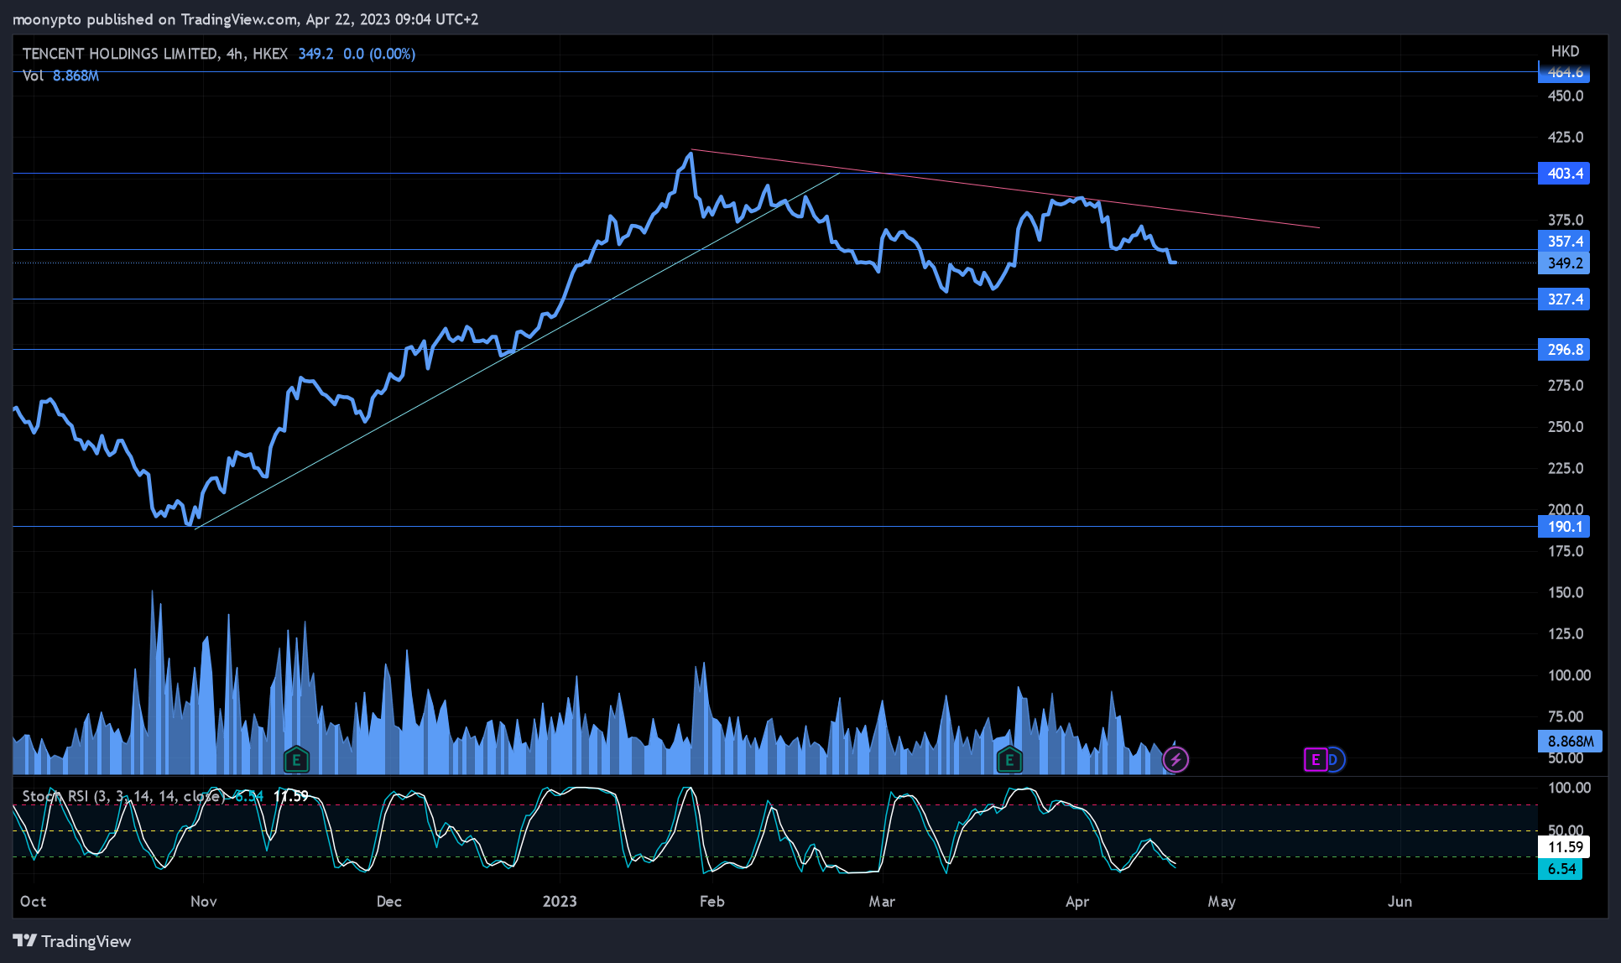1621x963 pixels.
Task: Click the 0.0 (0.00%) change value in header
Action: point(379,54)
